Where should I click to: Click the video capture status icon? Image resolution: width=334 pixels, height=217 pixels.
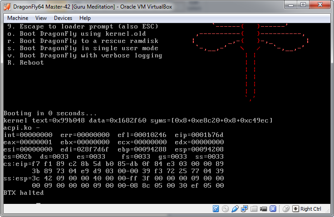[x=264, y=208]
